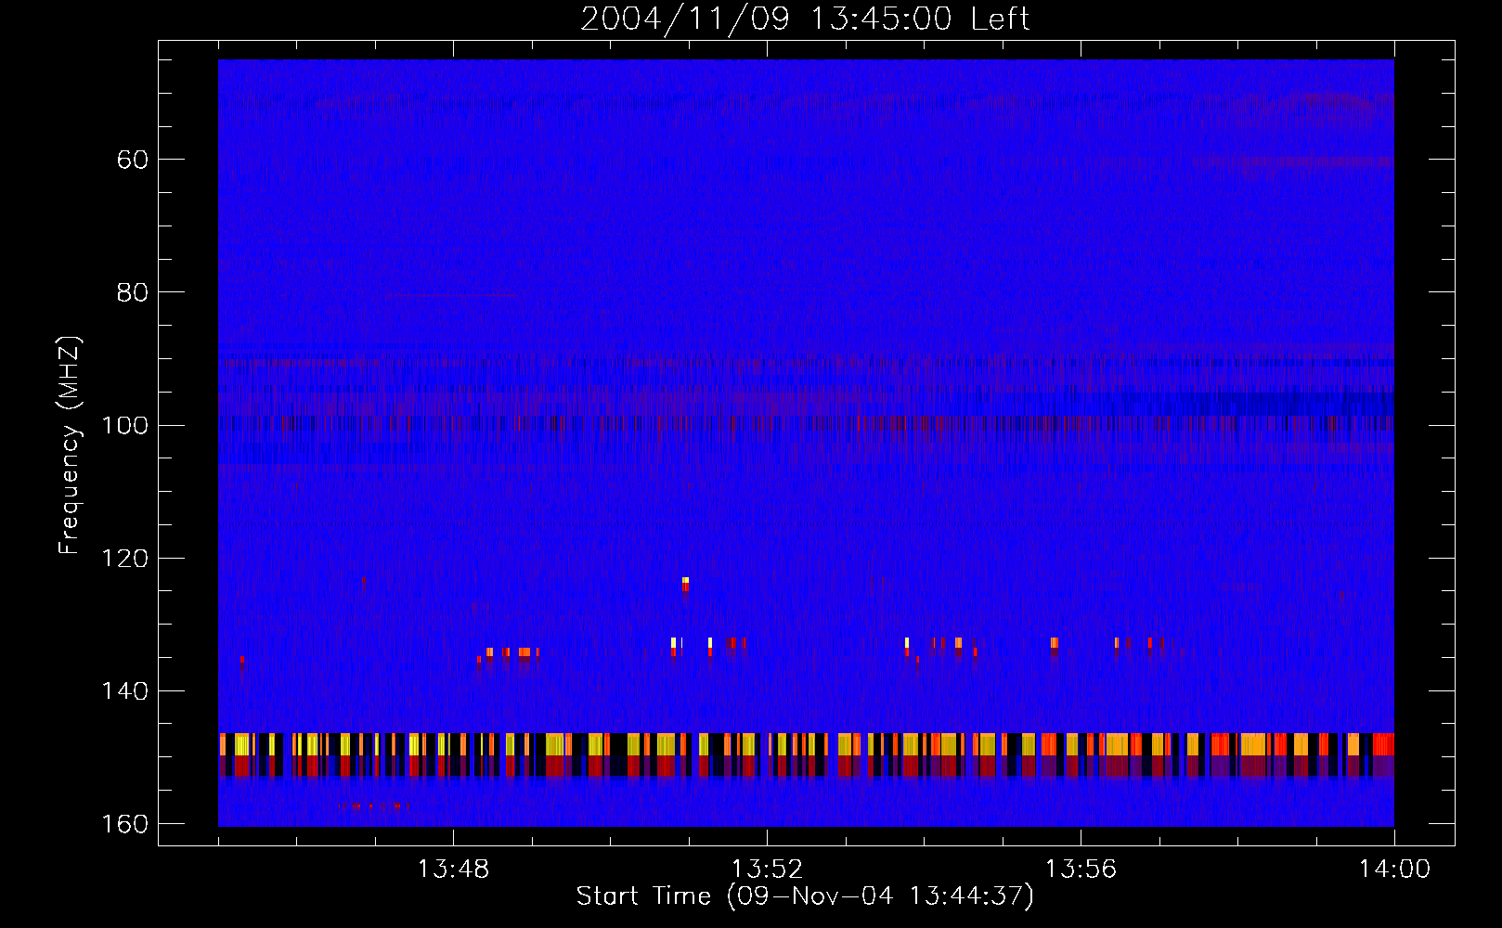Click the 140 frequency tick label

tap(124, 691)
